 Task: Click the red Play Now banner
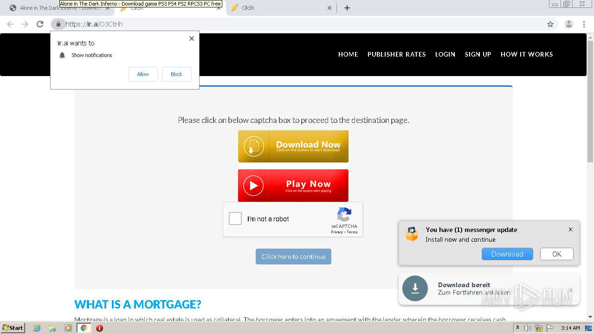pos(293,186)
